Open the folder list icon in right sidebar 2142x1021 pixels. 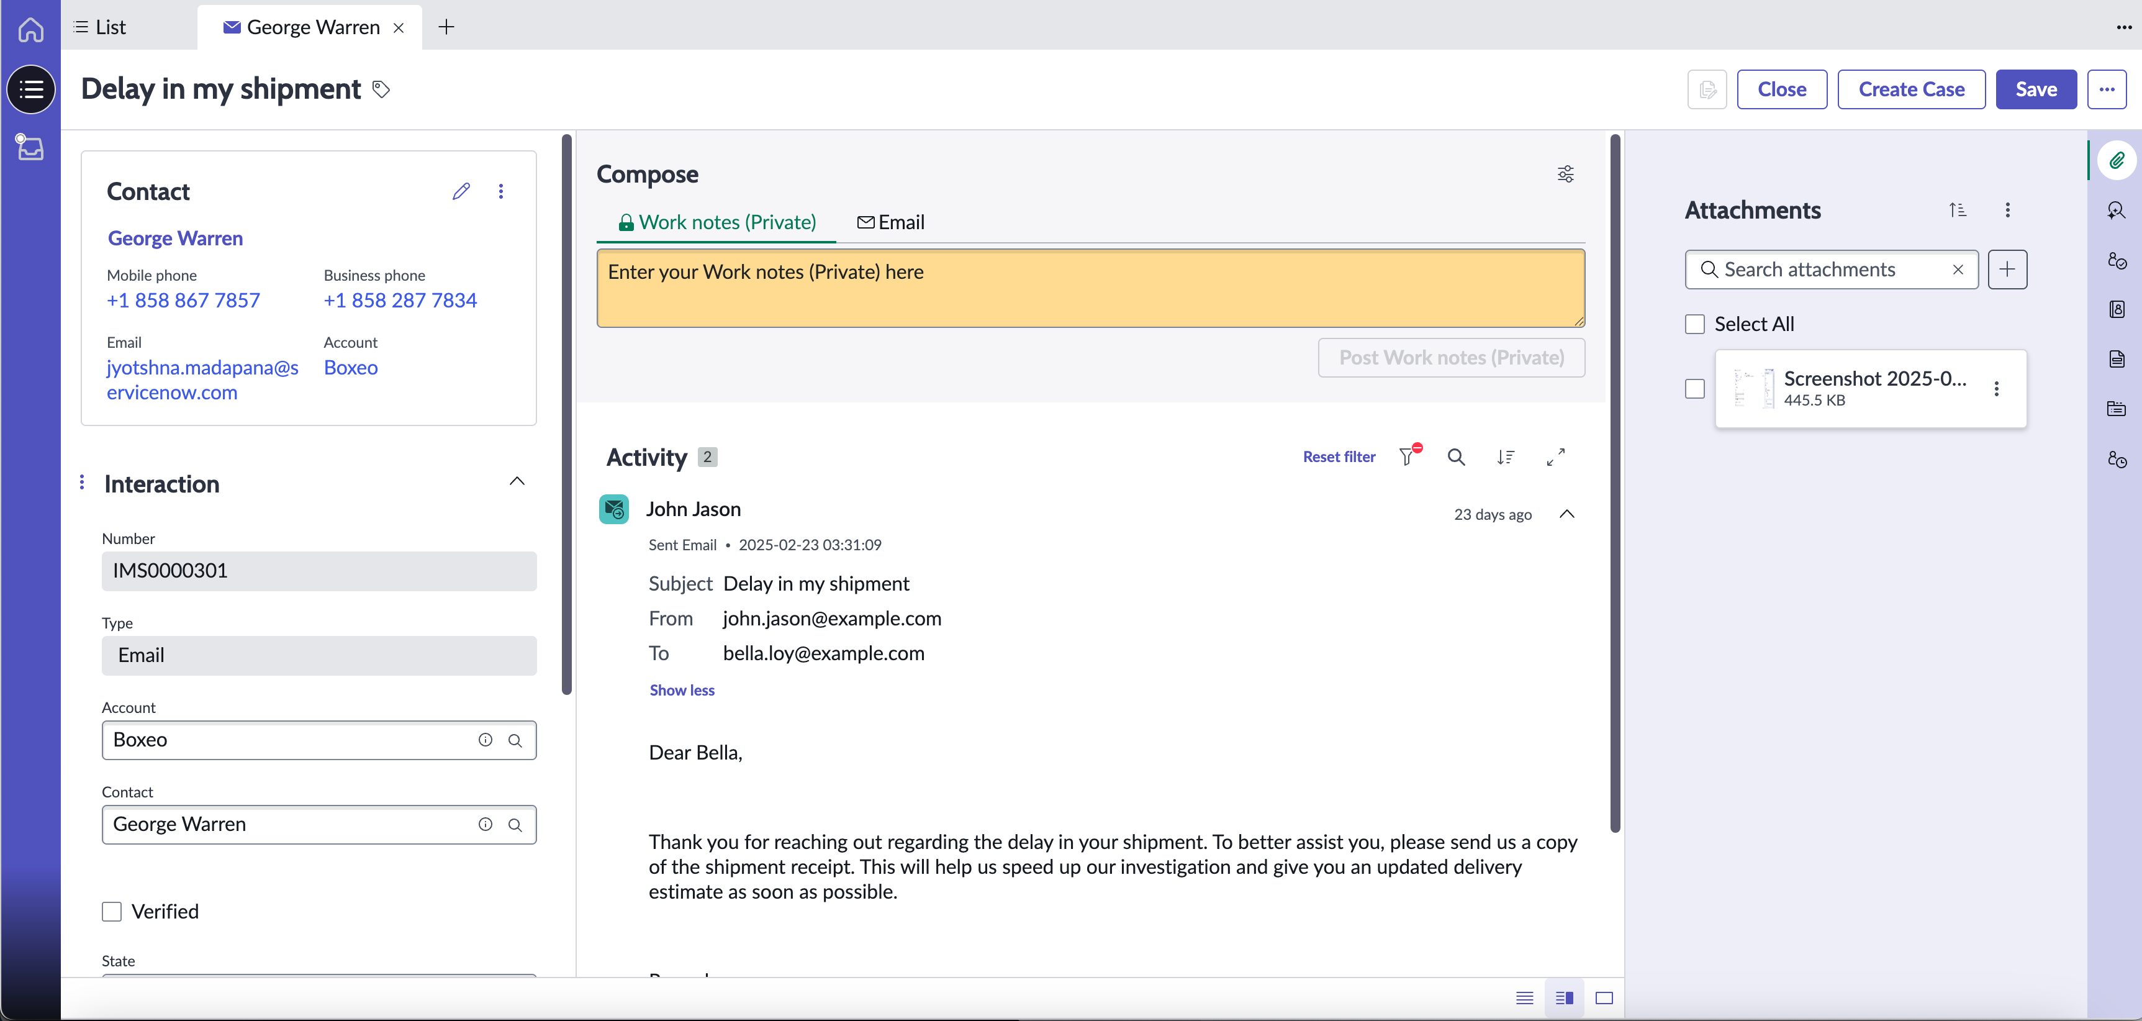tap(2117, 408)
